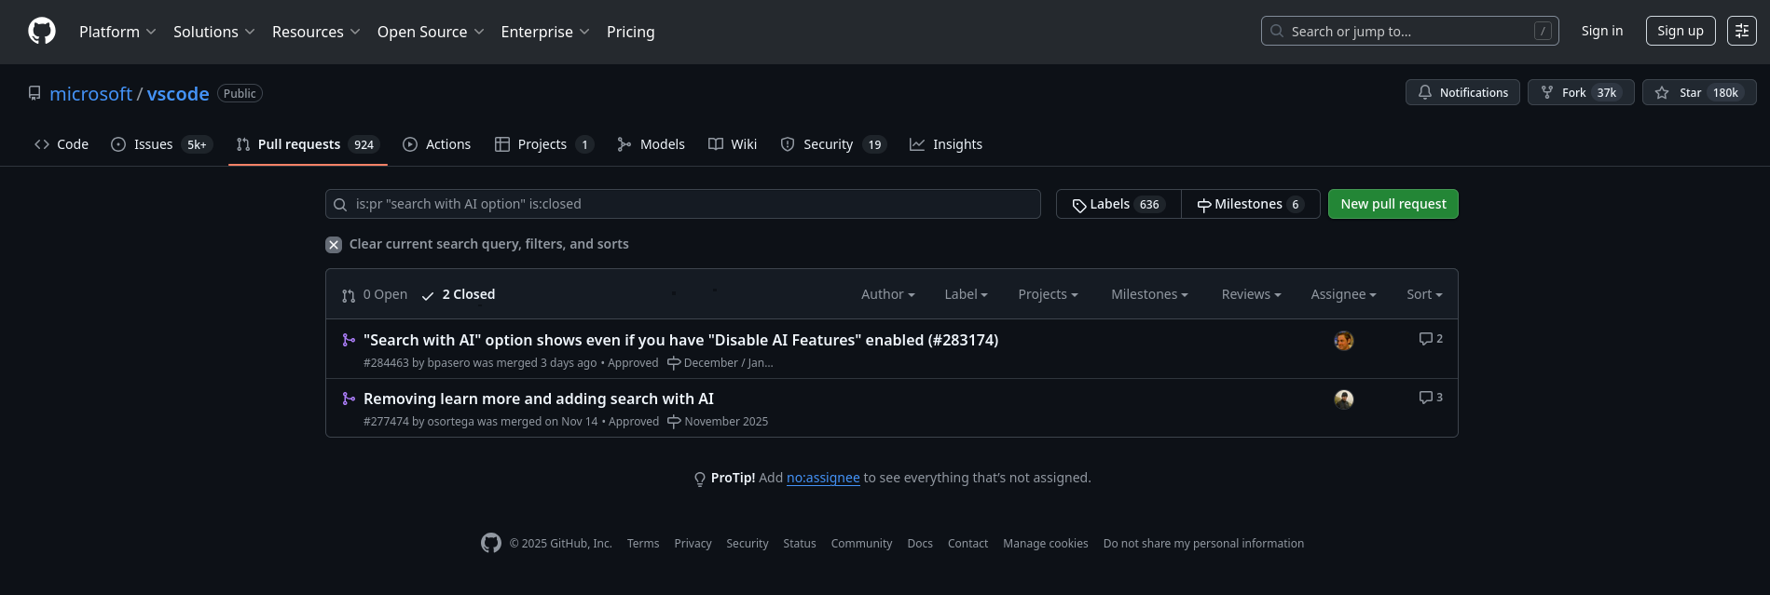Image resolution: width=1770 pixels, height=595 pixels.
Task: Open the Insights tab
Action: pyautogui.click(x=946, y=144)
